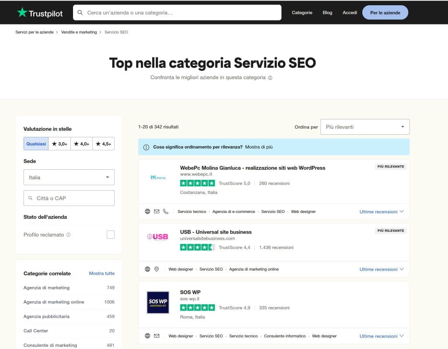Open the Blog menu item
Image resolution: width=448 pixels, height=349 pixels.
pos(327,13)
